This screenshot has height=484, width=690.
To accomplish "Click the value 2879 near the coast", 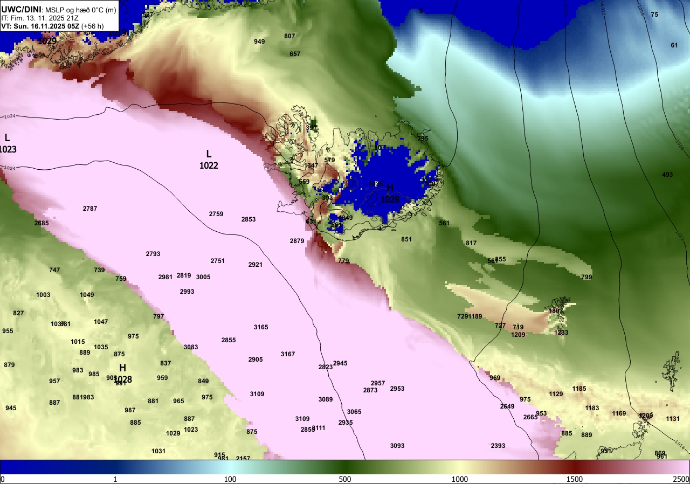I will (297, 241).
